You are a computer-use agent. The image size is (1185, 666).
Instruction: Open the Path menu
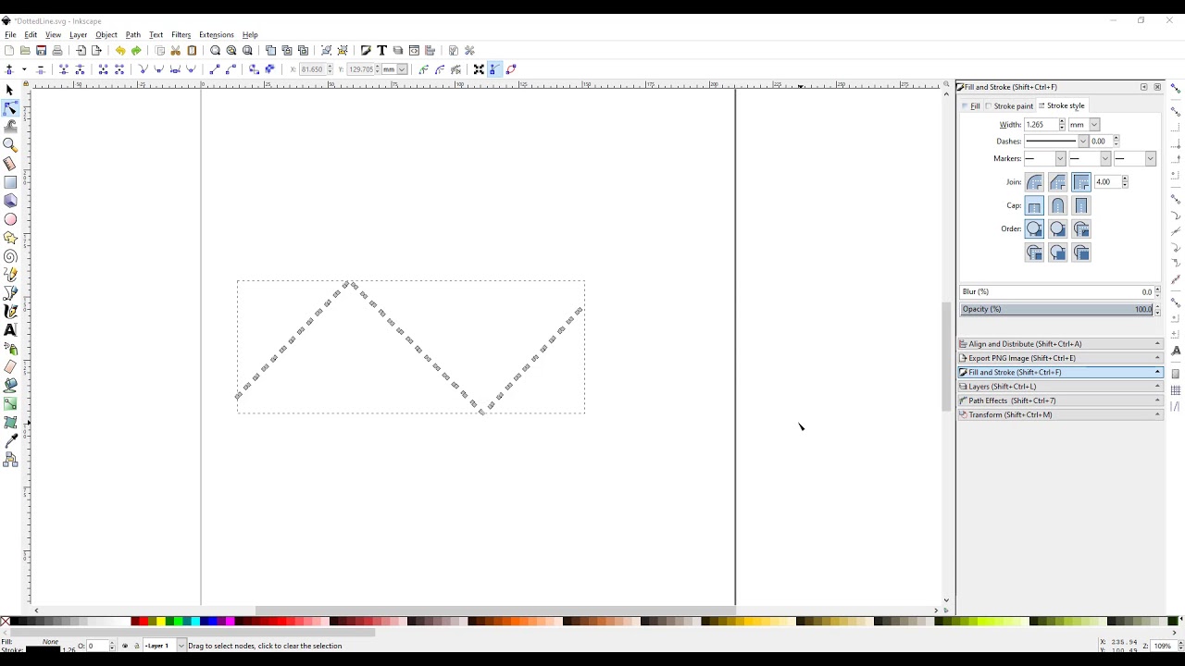pos(133,35)
